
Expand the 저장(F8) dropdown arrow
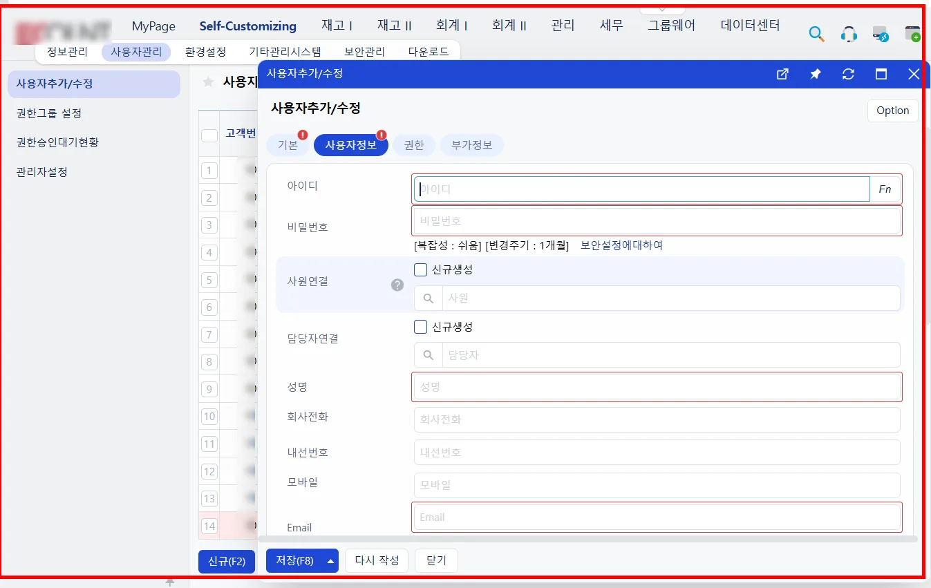(331, 561)
